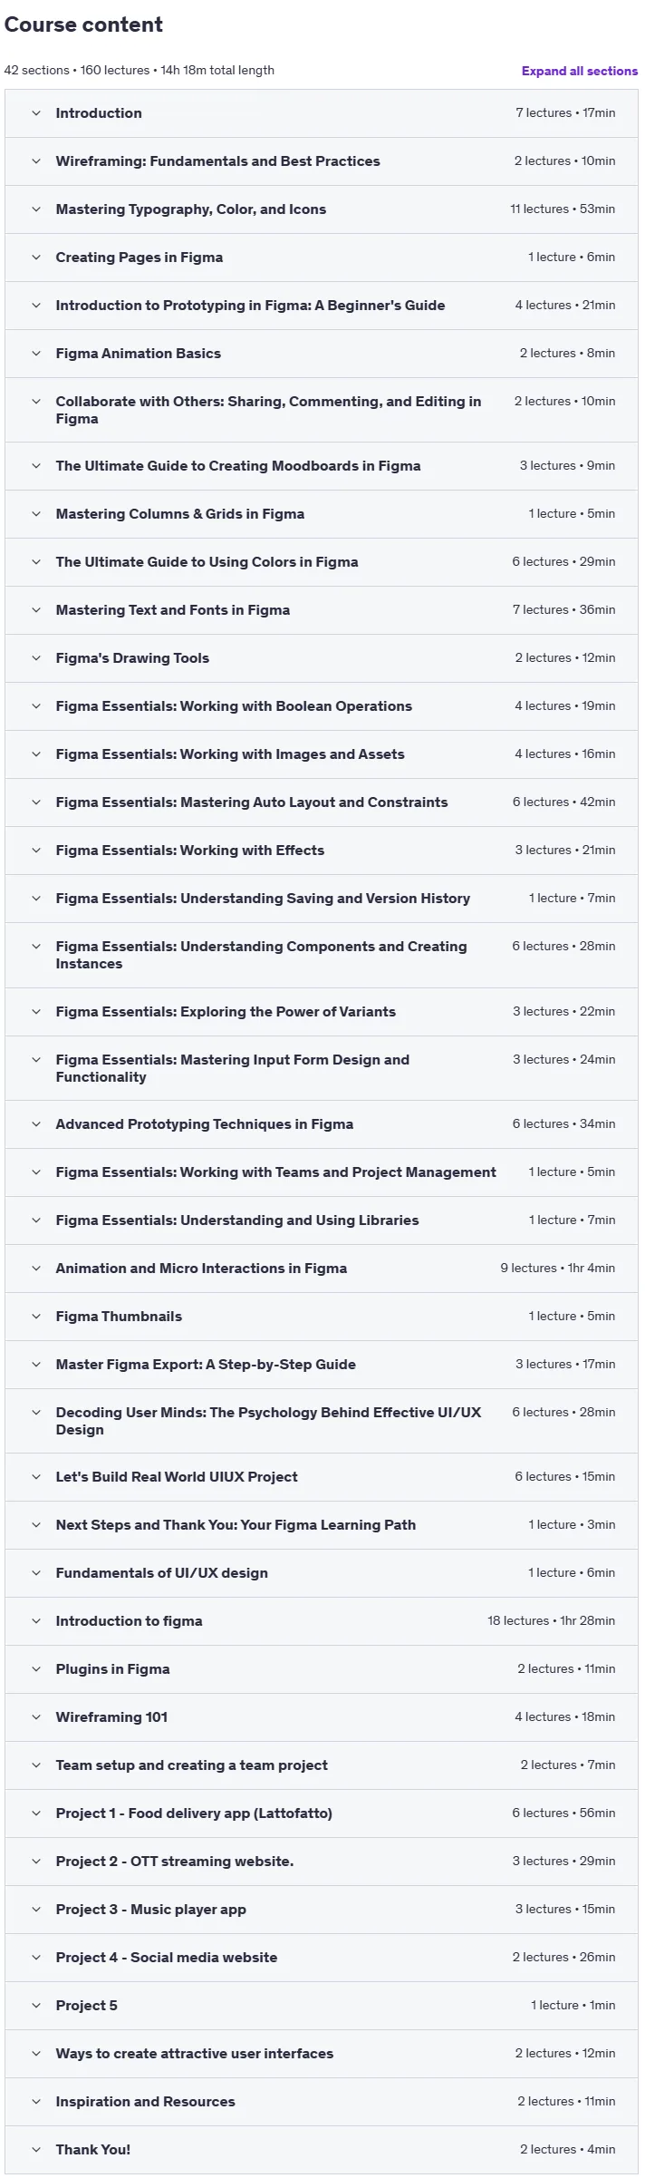Click chevron next to Figma Thumbnails

pos(36,1317)
